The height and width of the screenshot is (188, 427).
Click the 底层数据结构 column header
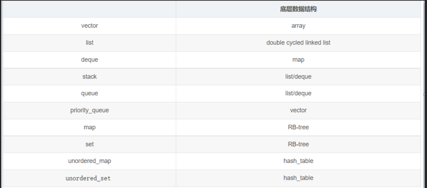pyautogui.click(x=298, y=9)
